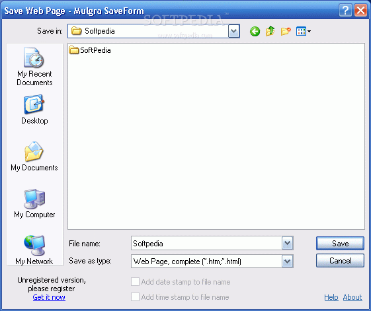Click the Cancel button
Viewport: 371px width, 311px height.
(340, 261)
